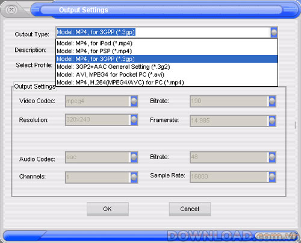Open the audio Bitrate dropdown showing 48
The image size is (301, 243).
click(x=272, y=157)
